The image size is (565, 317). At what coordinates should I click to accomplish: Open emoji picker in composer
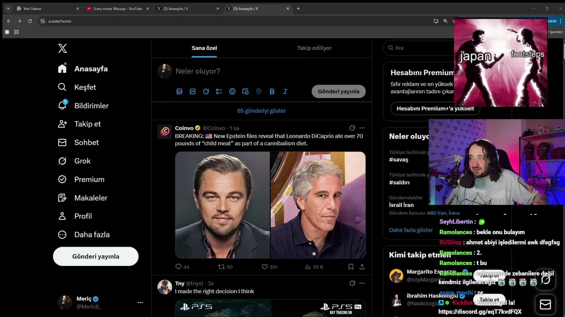232,92
